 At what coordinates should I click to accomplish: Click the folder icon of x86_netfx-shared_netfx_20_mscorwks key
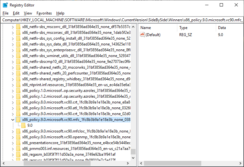pos(18,67)
